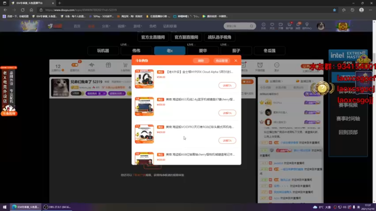Click the cat avatar of the stream room
Viewport: 376px width, 211px height.
[x=60, y=88]
